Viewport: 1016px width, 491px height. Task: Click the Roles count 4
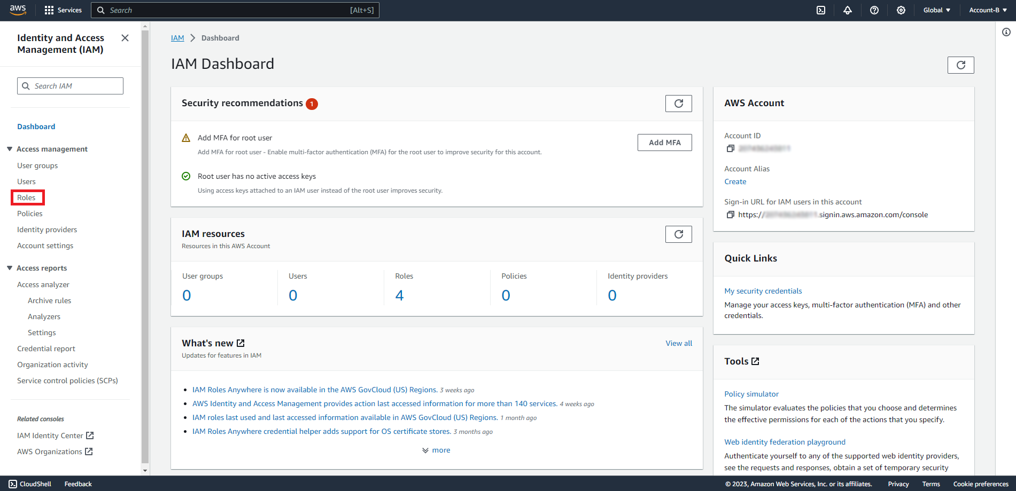[x=399, y=295]
